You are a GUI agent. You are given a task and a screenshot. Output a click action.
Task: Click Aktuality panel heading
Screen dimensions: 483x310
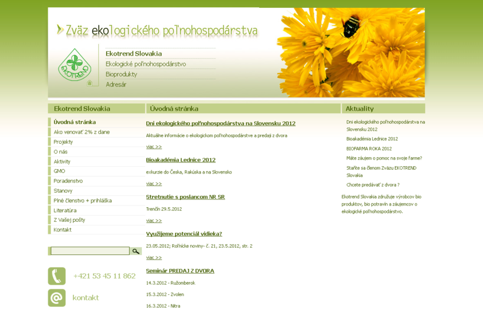coord(359,109)
